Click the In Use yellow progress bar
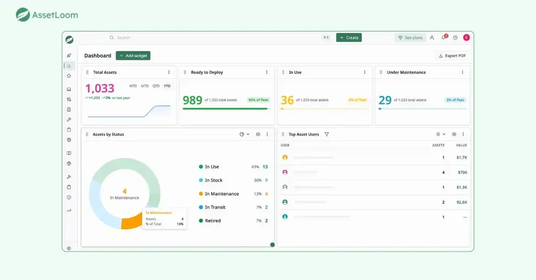The height and width of the screenshot is (280, 536). (x=324, y=109)
